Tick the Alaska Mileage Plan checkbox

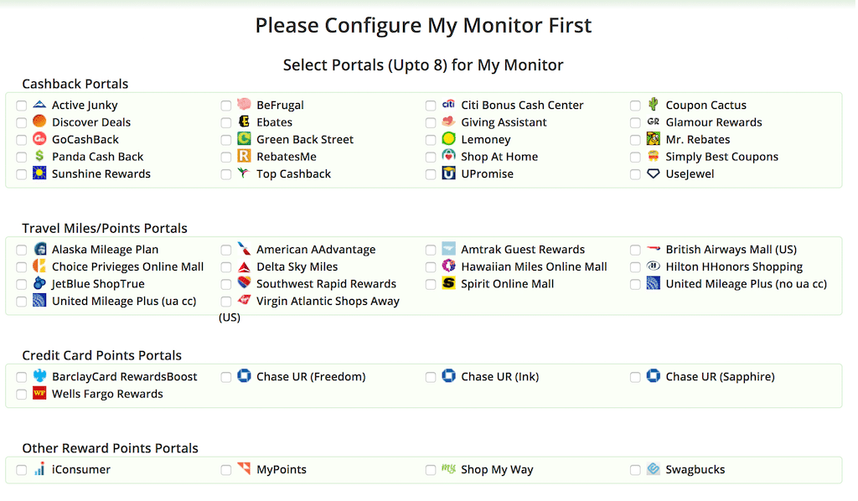click(22, 250)
